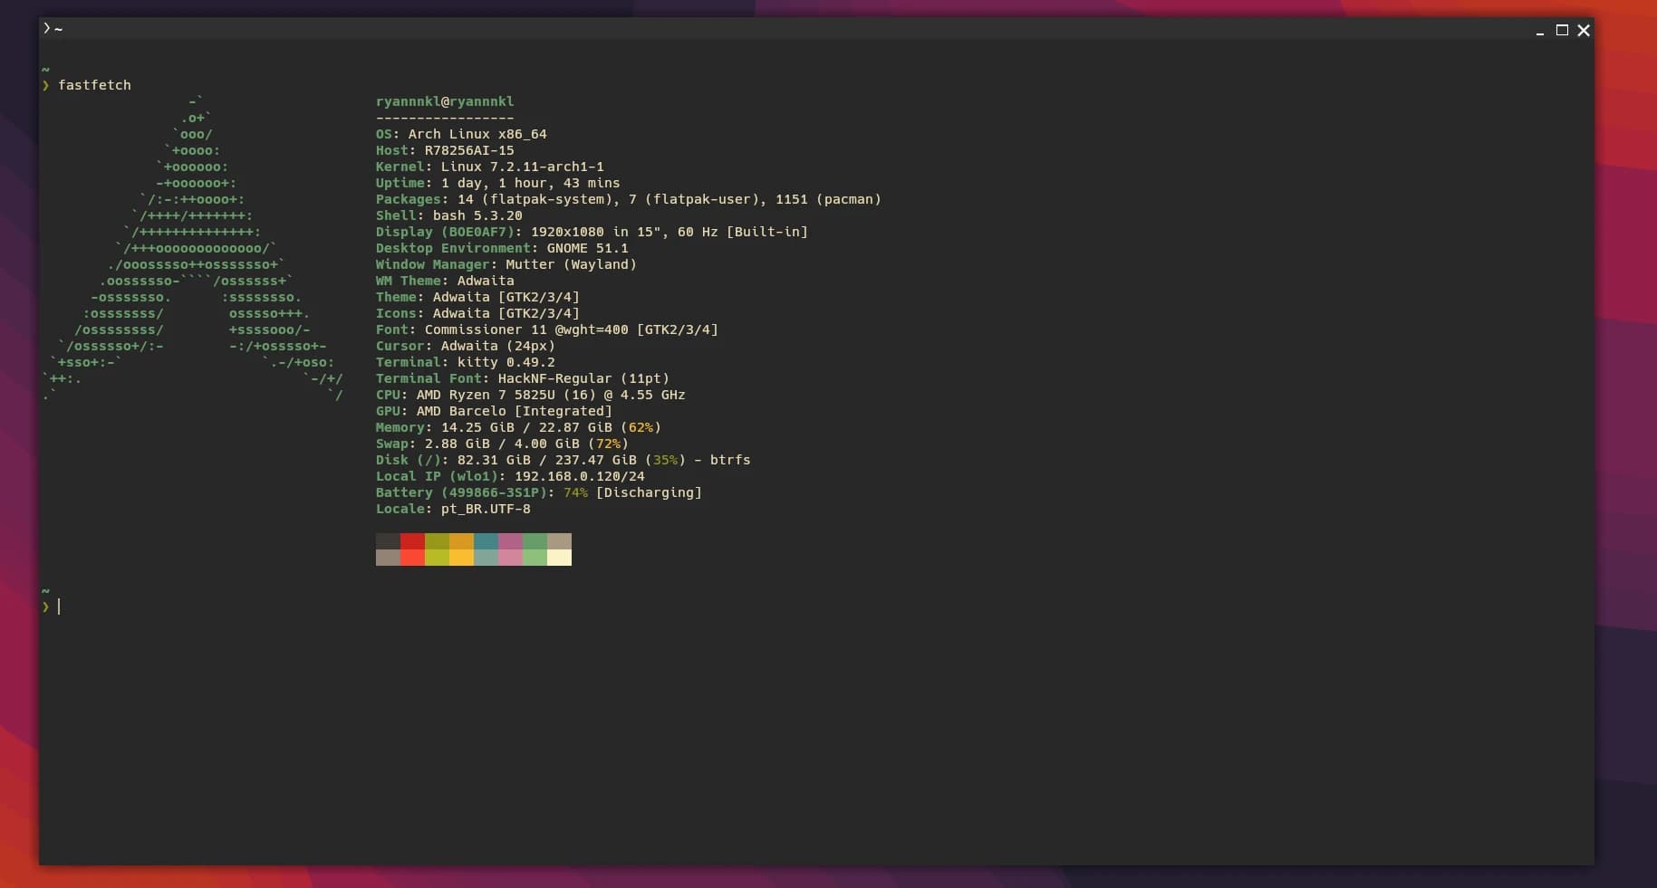
Task: Click the 'Font: Commissioner 11' line
Action: point(547,329)
